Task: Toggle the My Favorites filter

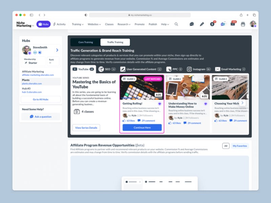Action: point(240,146)
